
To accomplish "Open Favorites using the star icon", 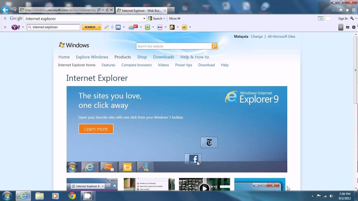I will pyautogui.click(x=347, y=10).
